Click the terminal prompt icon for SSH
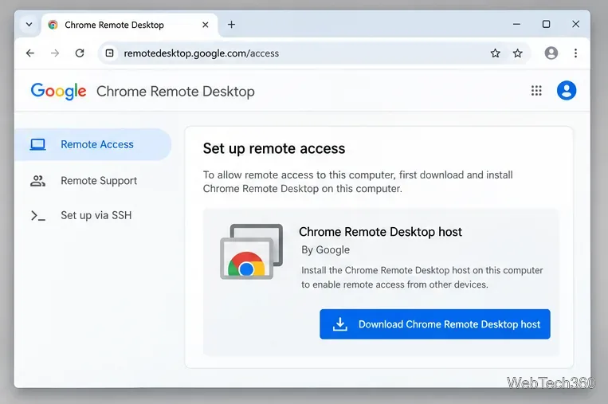The height and width of the screenshot is (404, 608). (x=38, y=216)
